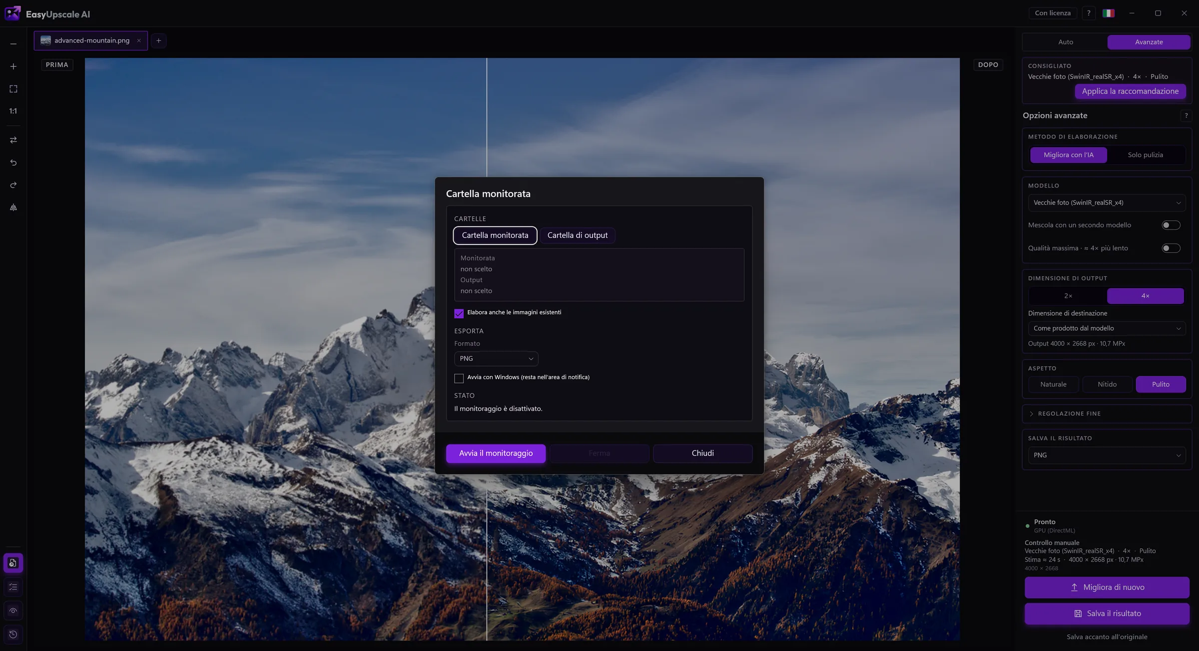The image size is (1199, 651).
Task: Set zoom to 1:1 in sidebar
Action: [x=13, y=111]
